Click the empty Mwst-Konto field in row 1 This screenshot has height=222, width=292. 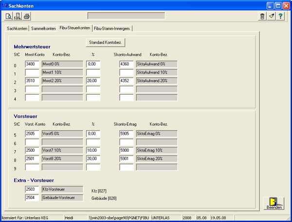click(x=32, y=72)
